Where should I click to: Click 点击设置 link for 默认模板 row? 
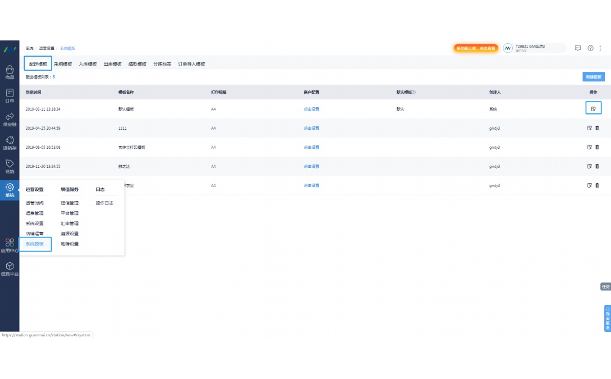[x=311, y=109]
